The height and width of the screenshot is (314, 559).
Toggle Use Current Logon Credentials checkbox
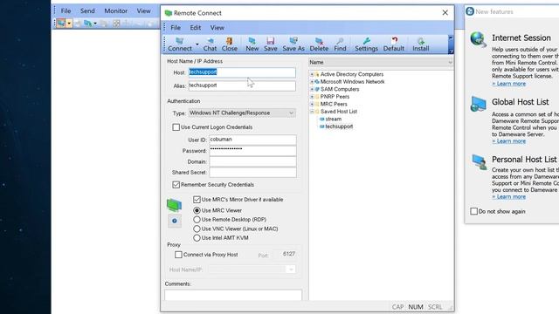click(x=176, y=127)
